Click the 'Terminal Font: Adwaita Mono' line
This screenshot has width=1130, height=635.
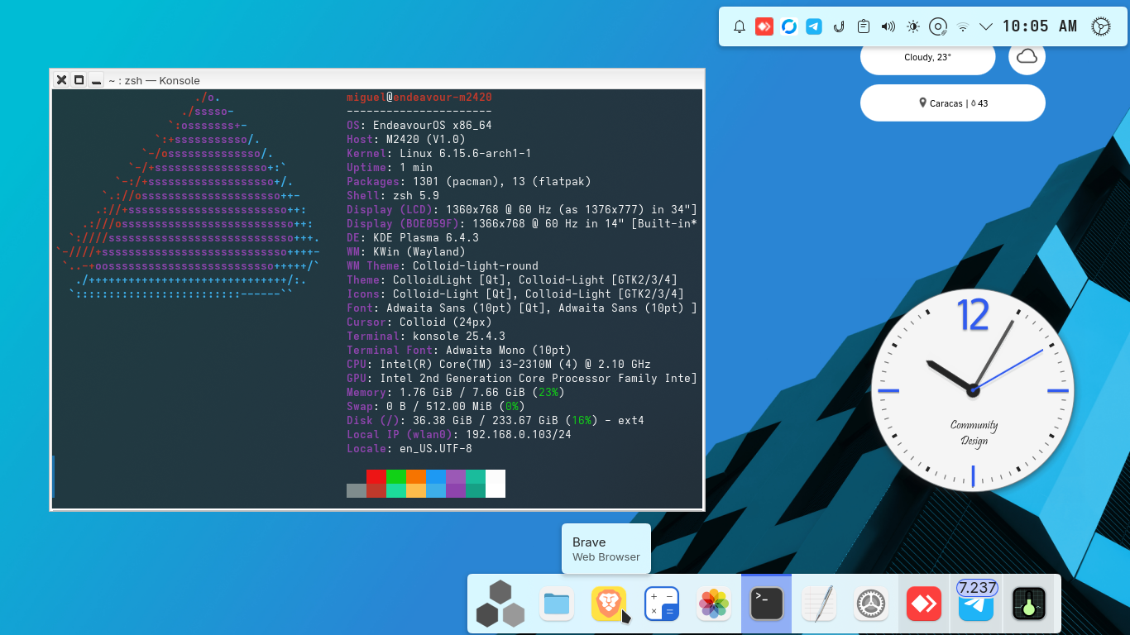point(459,351)
